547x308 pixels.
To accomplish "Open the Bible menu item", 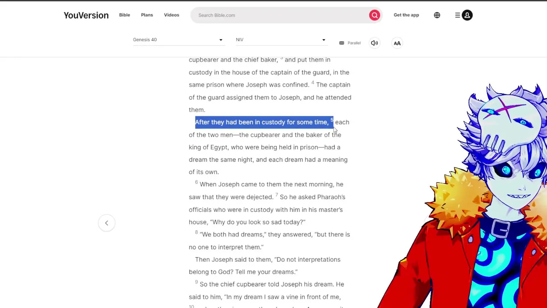I will pyautogui.click(x=124, y=15).
